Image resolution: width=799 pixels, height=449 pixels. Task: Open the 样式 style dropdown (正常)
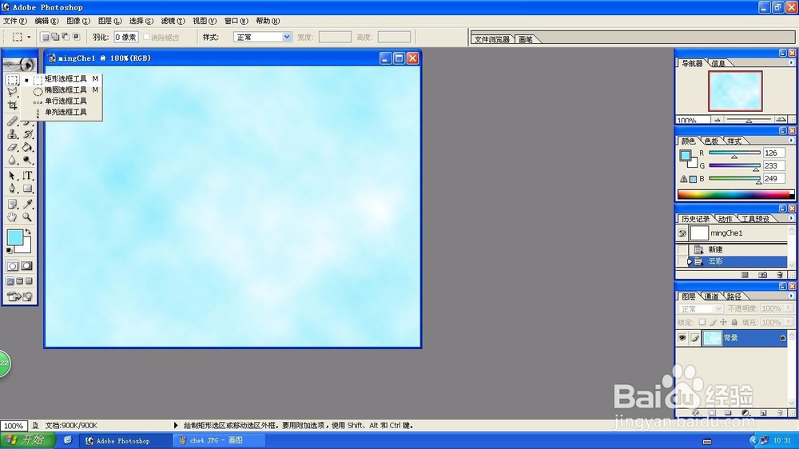(262, 37)
